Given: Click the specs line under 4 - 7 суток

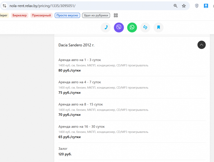Looking at the screenshot, I should coord(103,88).
